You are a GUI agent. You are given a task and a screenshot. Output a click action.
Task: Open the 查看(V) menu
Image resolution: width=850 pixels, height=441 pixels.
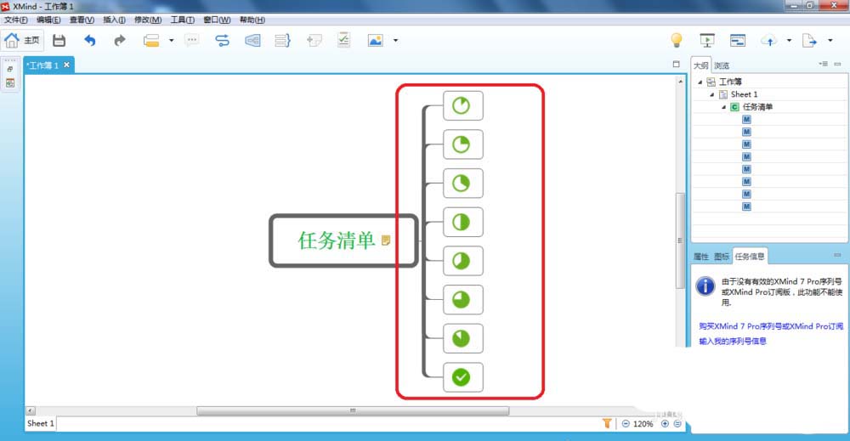click(82, 20)
